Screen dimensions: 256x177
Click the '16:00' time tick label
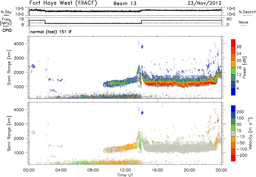coord(157,170)
